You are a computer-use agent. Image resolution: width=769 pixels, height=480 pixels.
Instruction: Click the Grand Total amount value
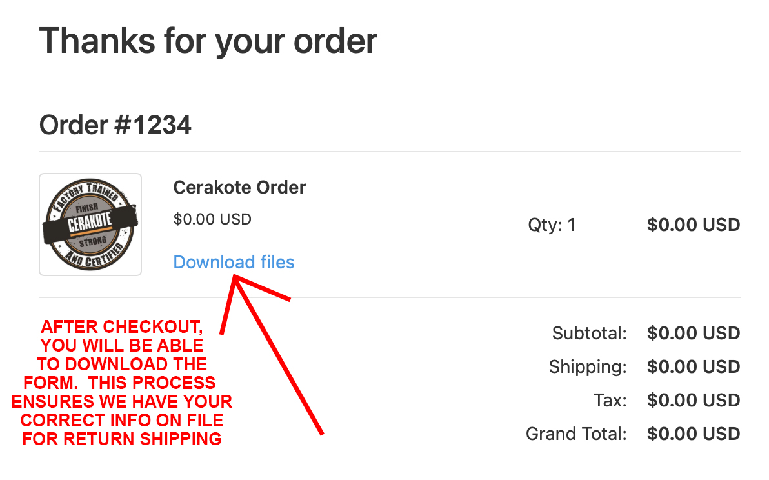tap(694, 434)
